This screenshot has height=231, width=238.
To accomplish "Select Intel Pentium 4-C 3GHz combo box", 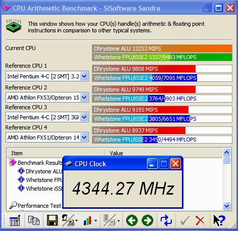I will coord(47,117).
